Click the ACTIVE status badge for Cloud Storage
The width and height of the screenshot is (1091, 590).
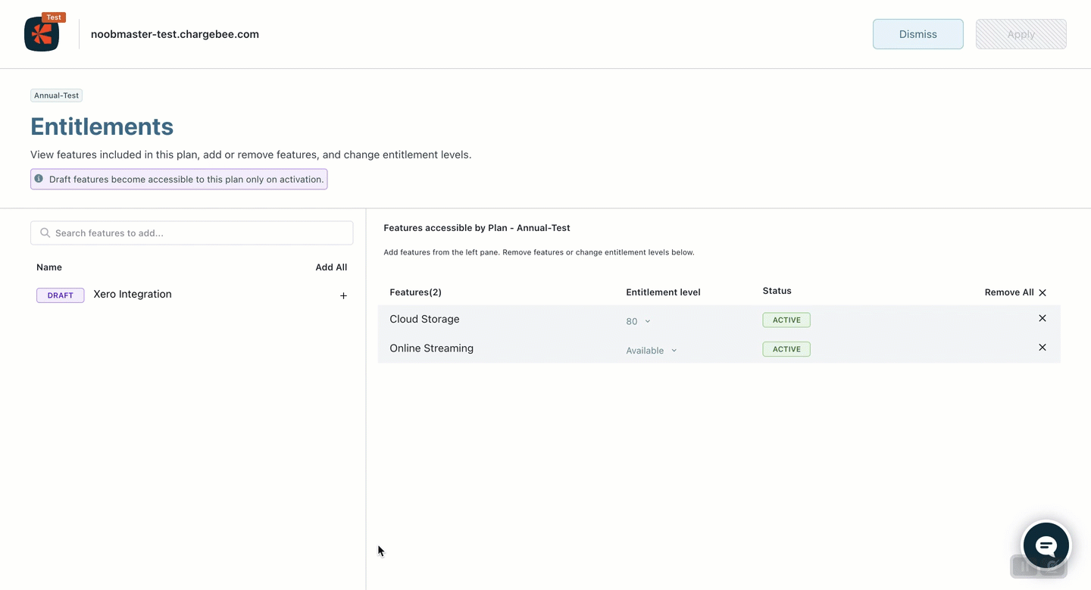tap(786, 320)
